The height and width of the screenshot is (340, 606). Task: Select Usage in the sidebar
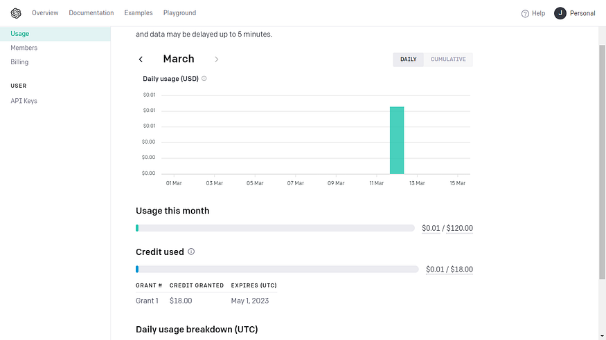tap(55, 34)
